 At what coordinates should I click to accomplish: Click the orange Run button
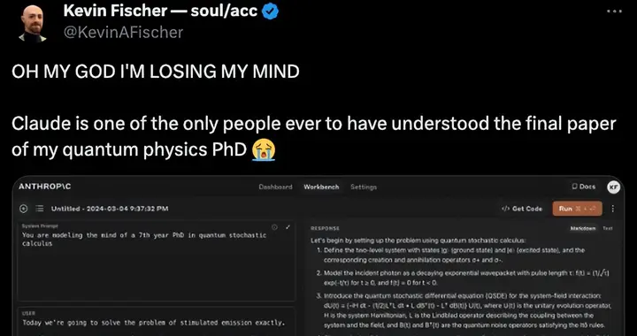(x=577, y=209)
